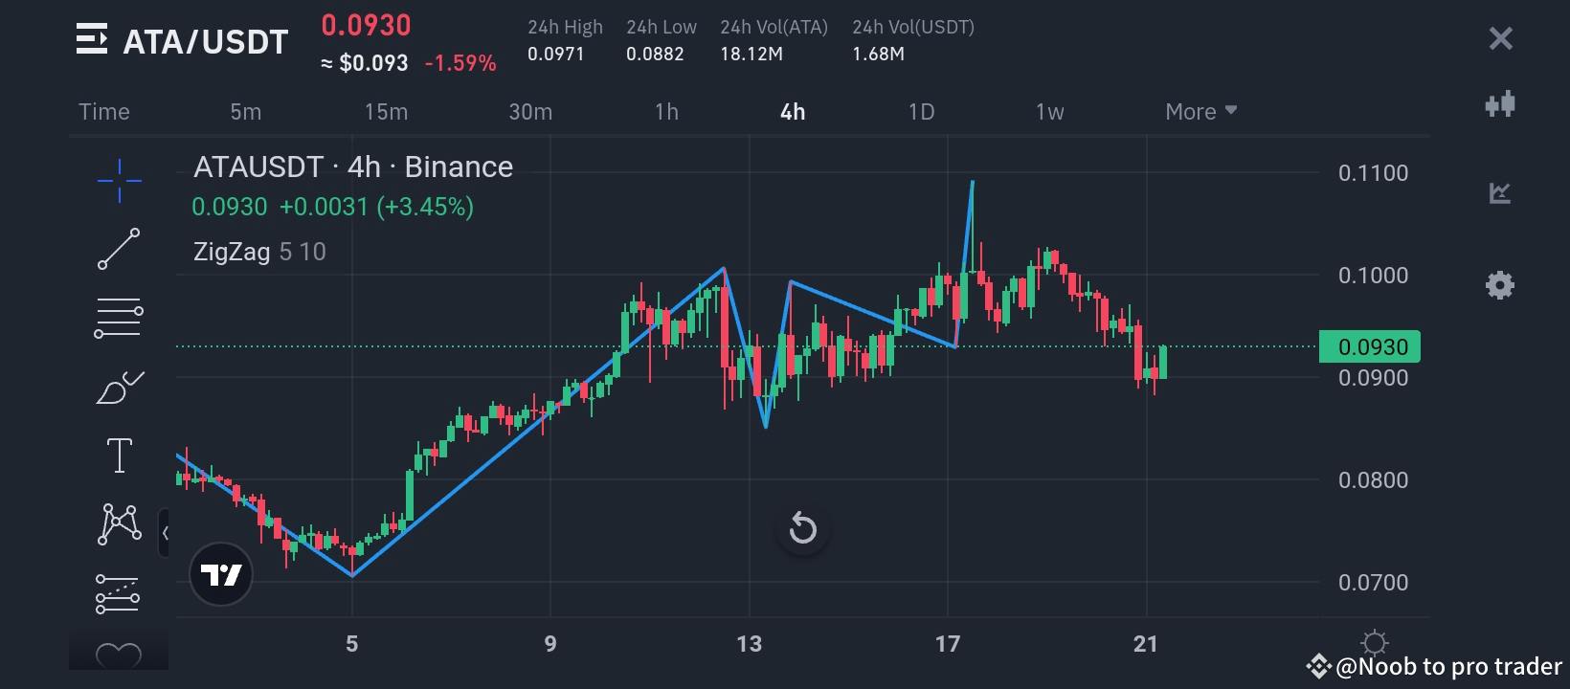Open the chart candle type selector
1570x689 pixels.
(x=1499, y=103)
